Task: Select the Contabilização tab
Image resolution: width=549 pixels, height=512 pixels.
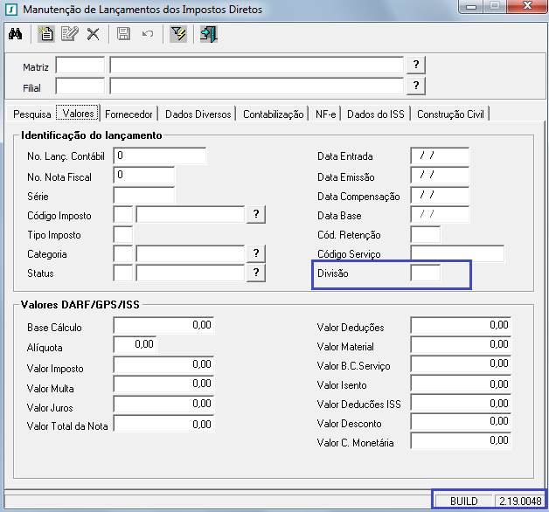Action: point(273,114)
